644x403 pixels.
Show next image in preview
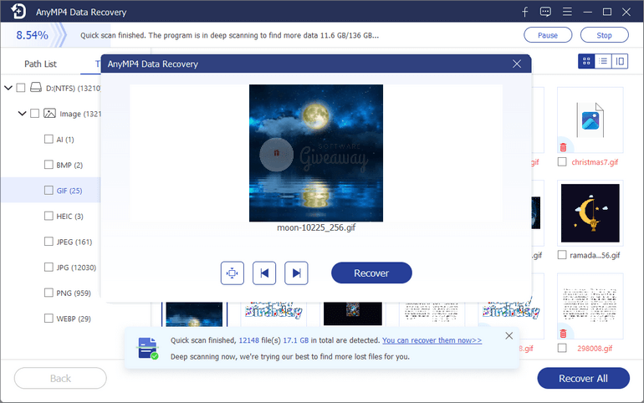pyautogui.click(x=296, y=273)
